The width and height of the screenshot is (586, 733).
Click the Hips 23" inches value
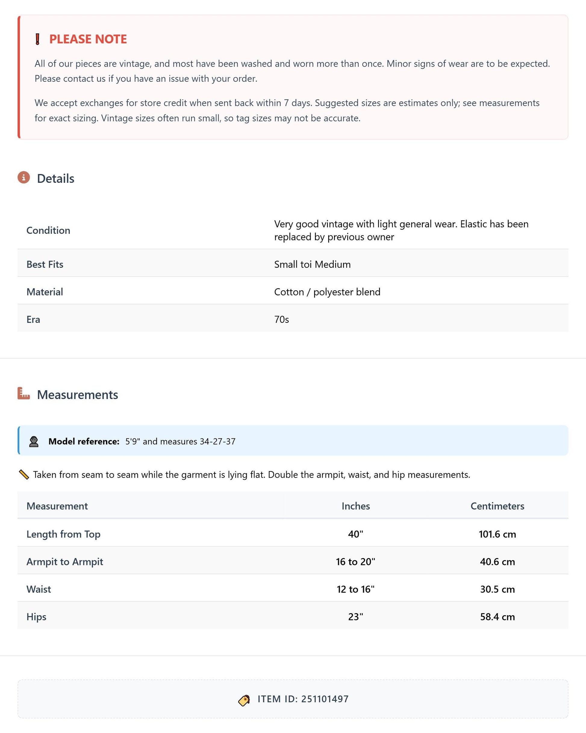click(356, 617)
